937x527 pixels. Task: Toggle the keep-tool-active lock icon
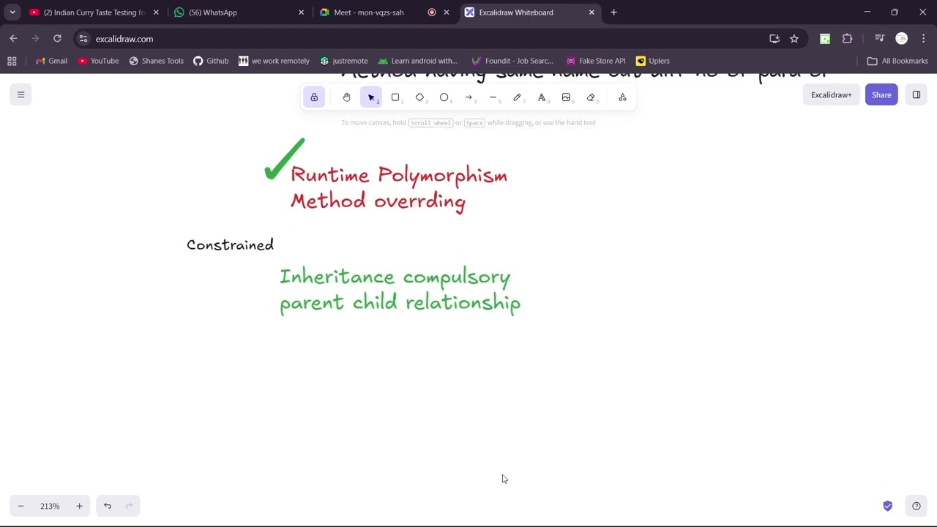pos(314,97)
